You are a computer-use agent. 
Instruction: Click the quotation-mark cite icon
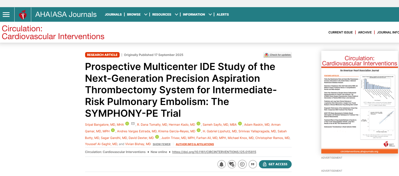253,164
